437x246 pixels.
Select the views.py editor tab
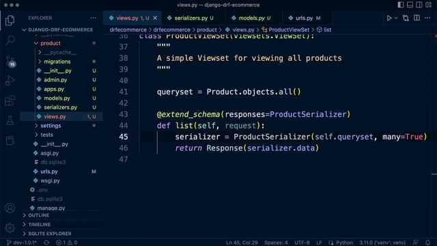point(128,18)
